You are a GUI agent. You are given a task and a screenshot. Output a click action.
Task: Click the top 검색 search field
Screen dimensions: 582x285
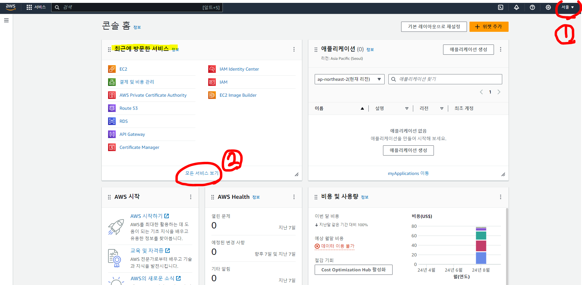(x=137, y=7)
